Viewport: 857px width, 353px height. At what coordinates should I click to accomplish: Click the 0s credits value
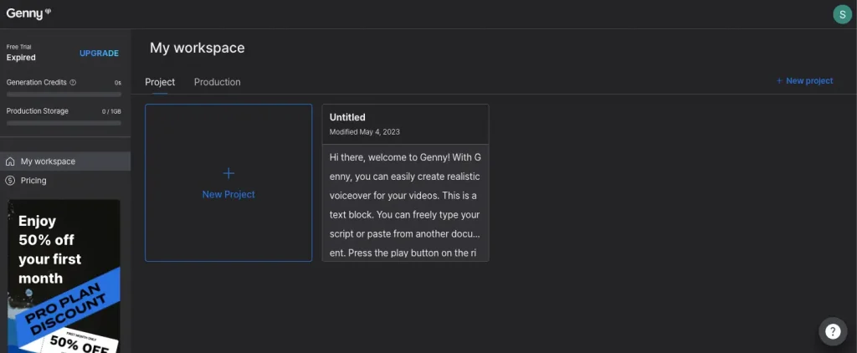coord(117,83)
